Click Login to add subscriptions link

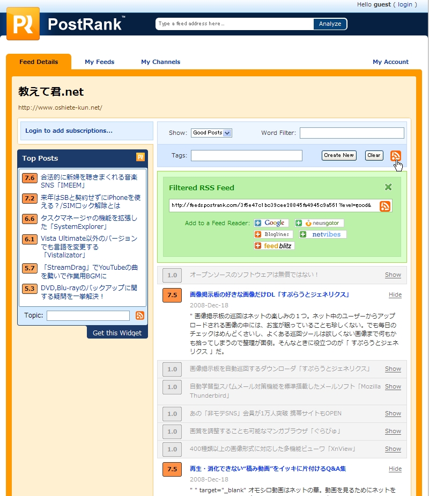(x=69, y=131)
